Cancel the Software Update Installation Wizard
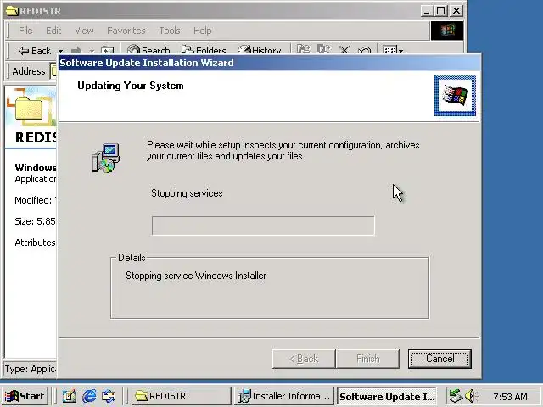The width and height of the screenshot is (543, 407). click(439, 359)
